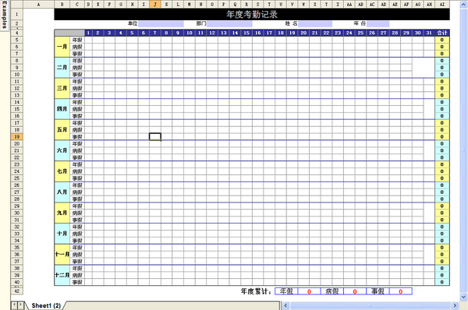Select 年假 label in 一月 block

77,40
